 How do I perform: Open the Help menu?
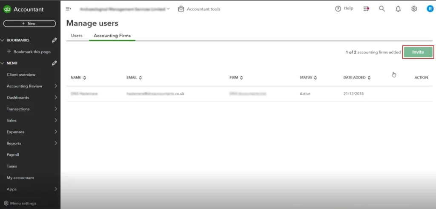tap(344, 8)
